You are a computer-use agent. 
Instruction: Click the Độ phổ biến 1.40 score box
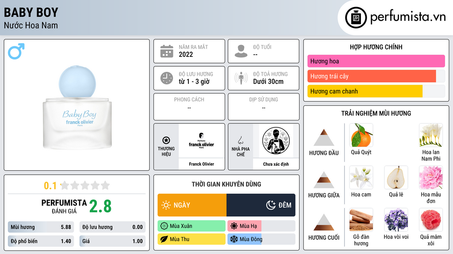click(41, 241)
